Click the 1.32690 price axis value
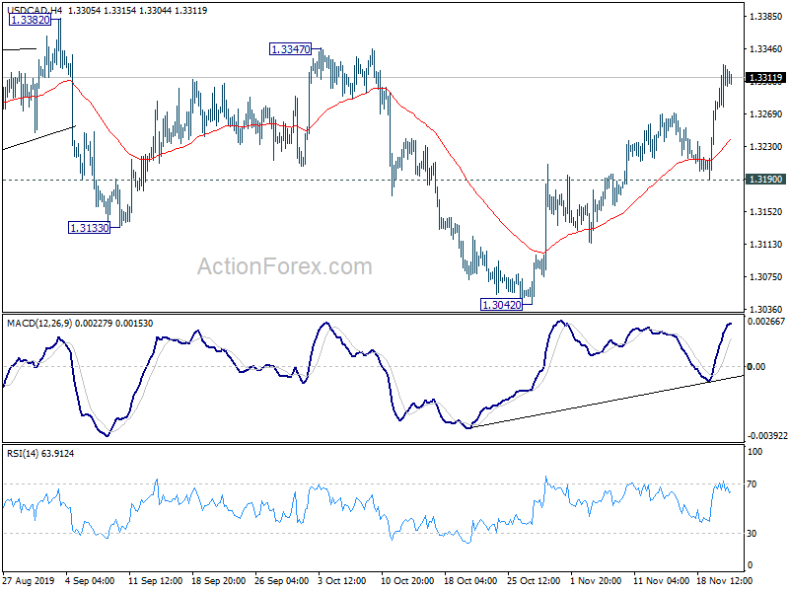Screen dimensions: 789x592 point(765,113)
